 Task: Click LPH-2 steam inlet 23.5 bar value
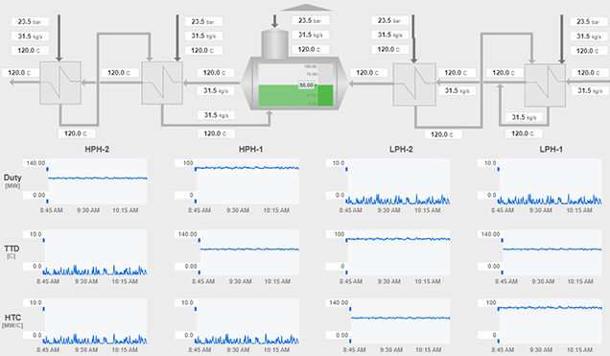[x=389, y=20]
